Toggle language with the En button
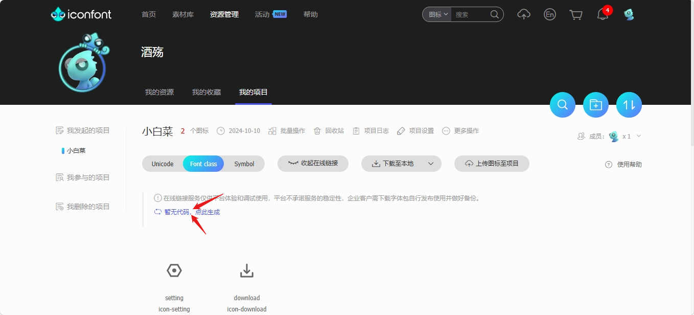This screenshot has width=694, height=315. tap(549, 14)
